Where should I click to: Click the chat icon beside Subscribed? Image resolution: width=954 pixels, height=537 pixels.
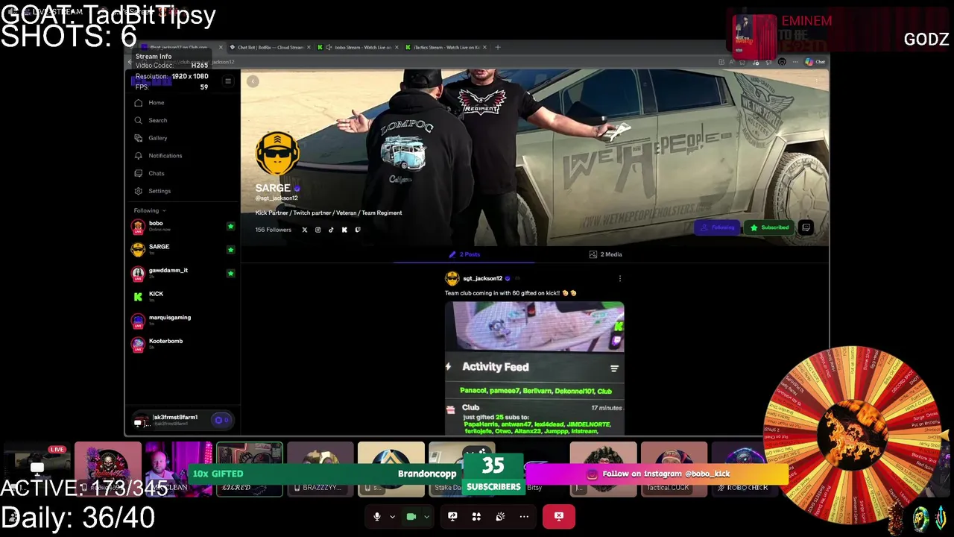pyautogui.click(x=806, y=227)
